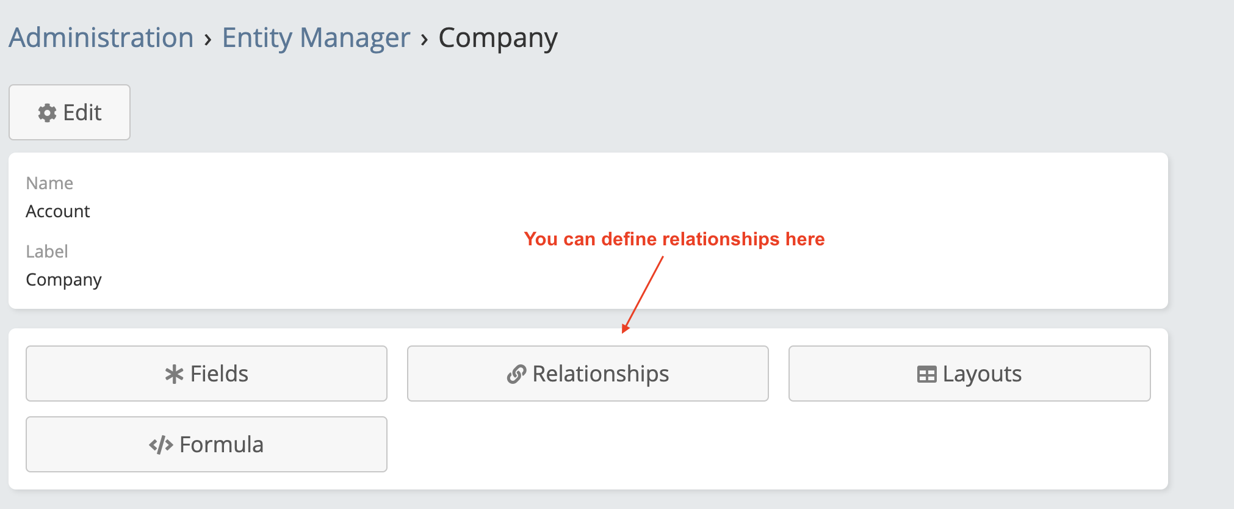Click the Label field label
Screen dimensions: 1234x509
click(47, 251)
